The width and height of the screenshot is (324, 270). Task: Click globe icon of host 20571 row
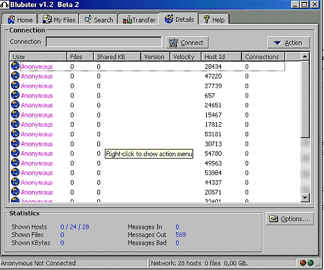(15, 192)
